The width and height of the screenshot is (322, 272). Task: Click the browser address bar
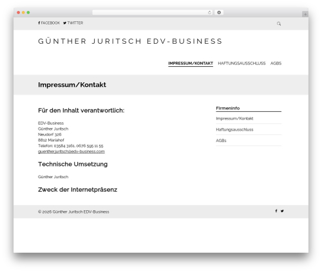(152, 13)
